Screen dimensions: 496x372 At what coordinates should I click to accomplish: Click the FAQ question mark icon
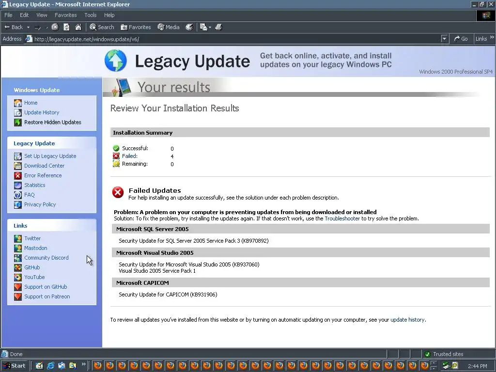[x=18, y=195]
